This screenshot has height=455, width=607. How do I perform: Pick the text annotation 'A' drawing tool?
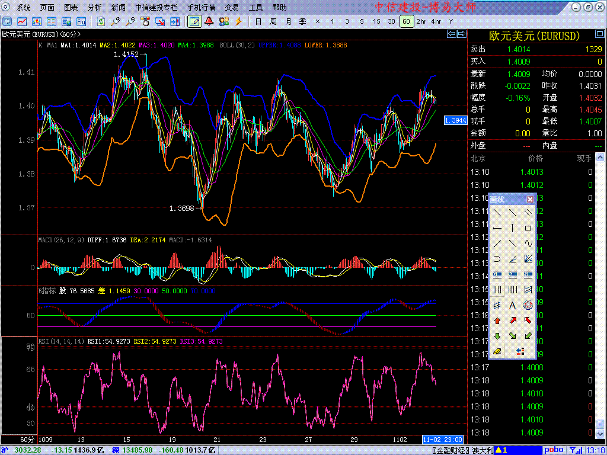click(x=513, y=305)
